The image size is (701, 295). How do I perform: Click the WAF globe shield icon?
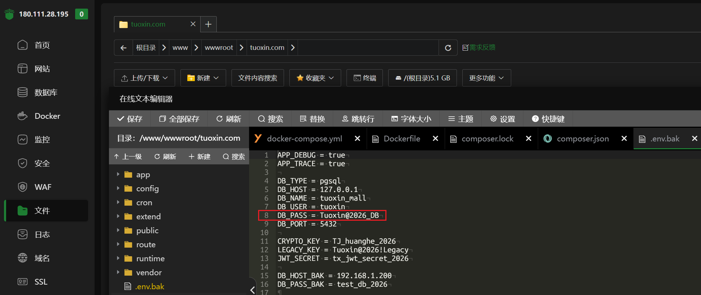pos(23,187)
